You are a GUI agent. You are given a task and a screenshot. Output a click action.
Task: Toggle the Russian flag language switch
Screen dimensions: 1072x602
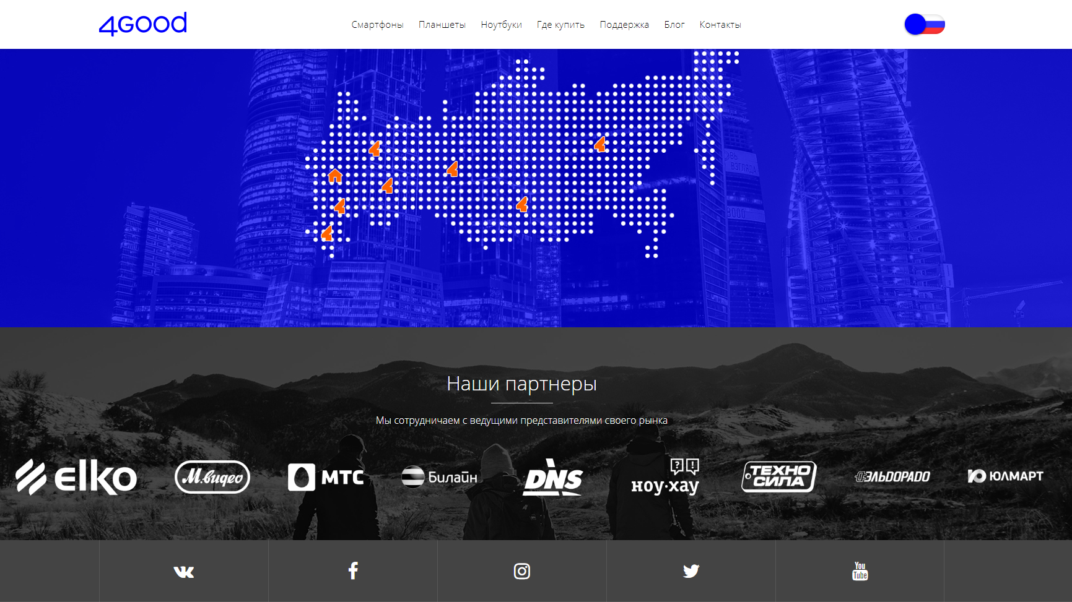pyautogui.click(x=925, y=24)
